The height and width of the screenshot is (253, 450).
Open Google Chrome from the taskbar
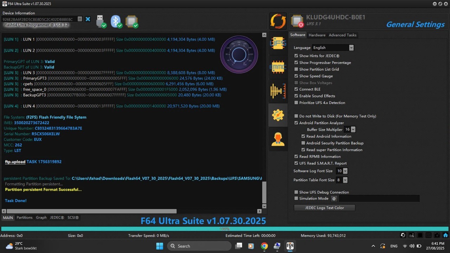[264, 246]
